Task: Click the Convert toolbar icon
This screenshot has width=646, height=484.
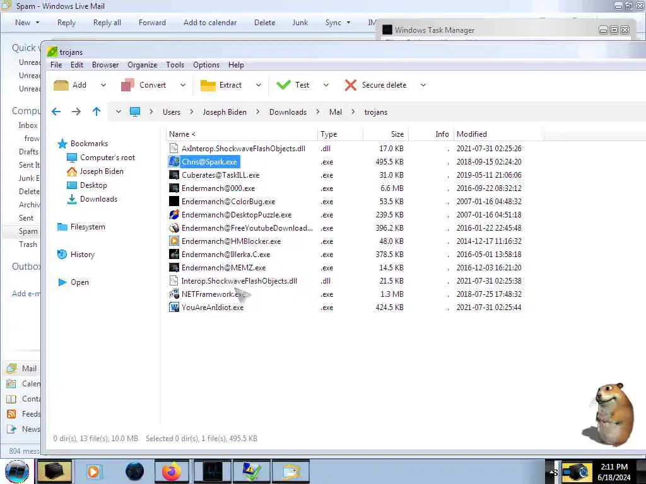Action: (127, 85)
